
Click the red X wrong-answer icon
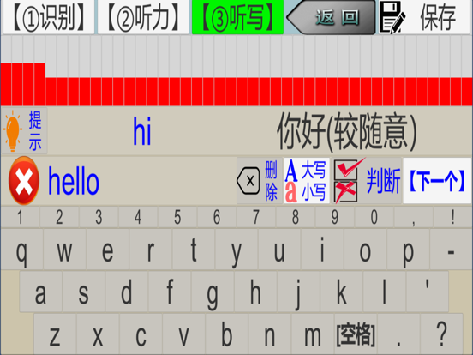24,181
